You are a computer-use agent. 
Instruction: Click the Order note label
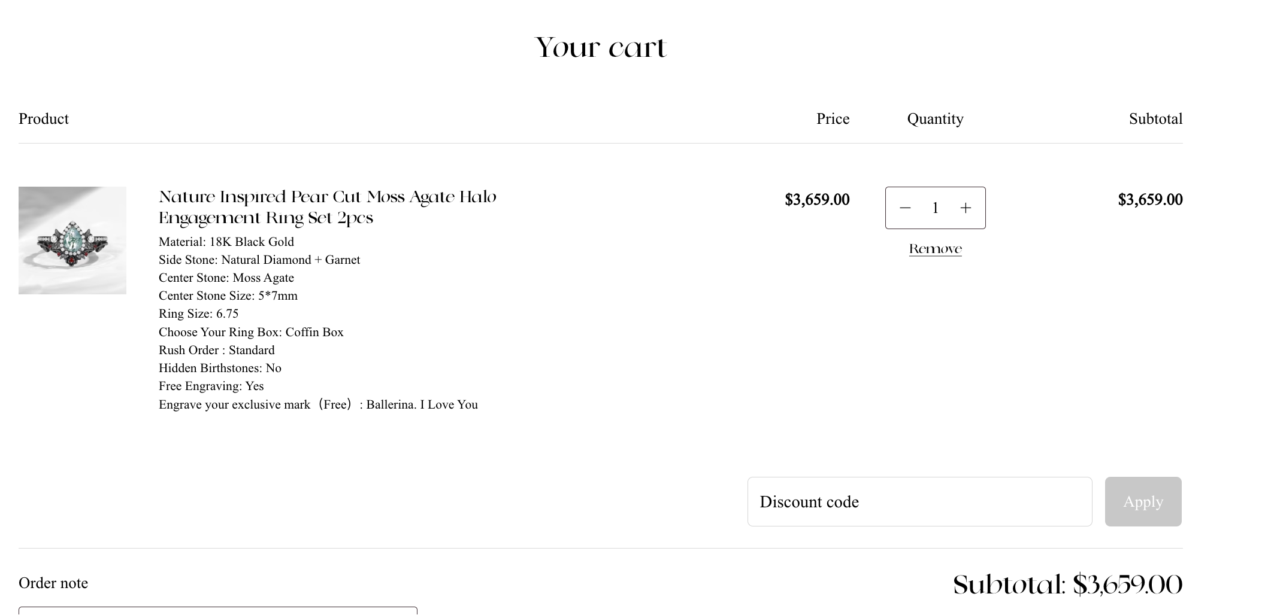coord(53,583)
